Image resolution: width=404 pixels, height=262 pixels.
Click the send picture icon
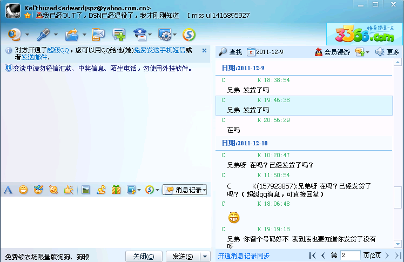(85, 190)
